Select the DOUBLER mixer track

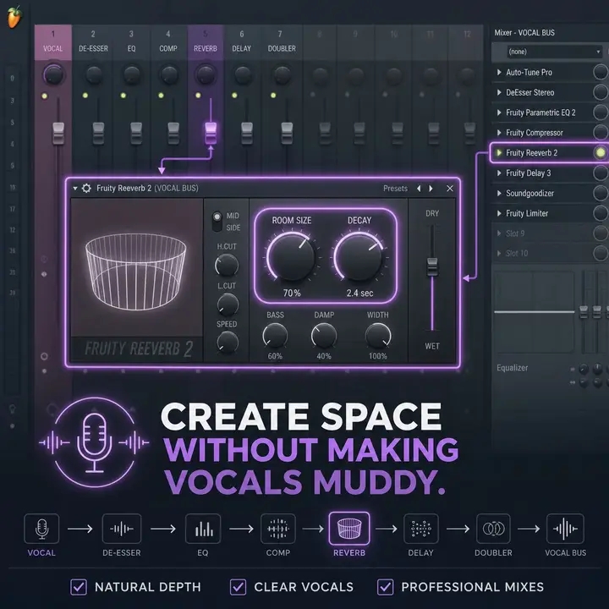click(282, 42)
